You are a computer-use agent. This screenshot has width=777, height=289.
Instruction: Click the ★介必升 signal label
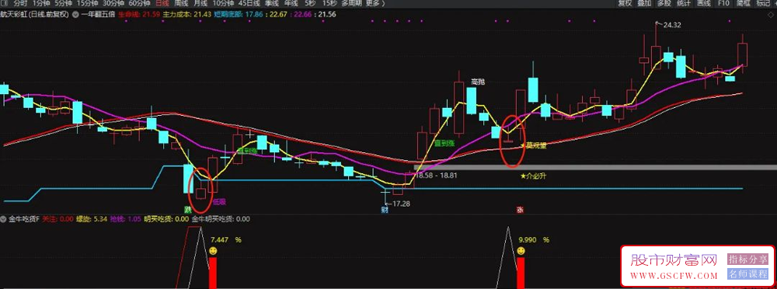point(533,176)
